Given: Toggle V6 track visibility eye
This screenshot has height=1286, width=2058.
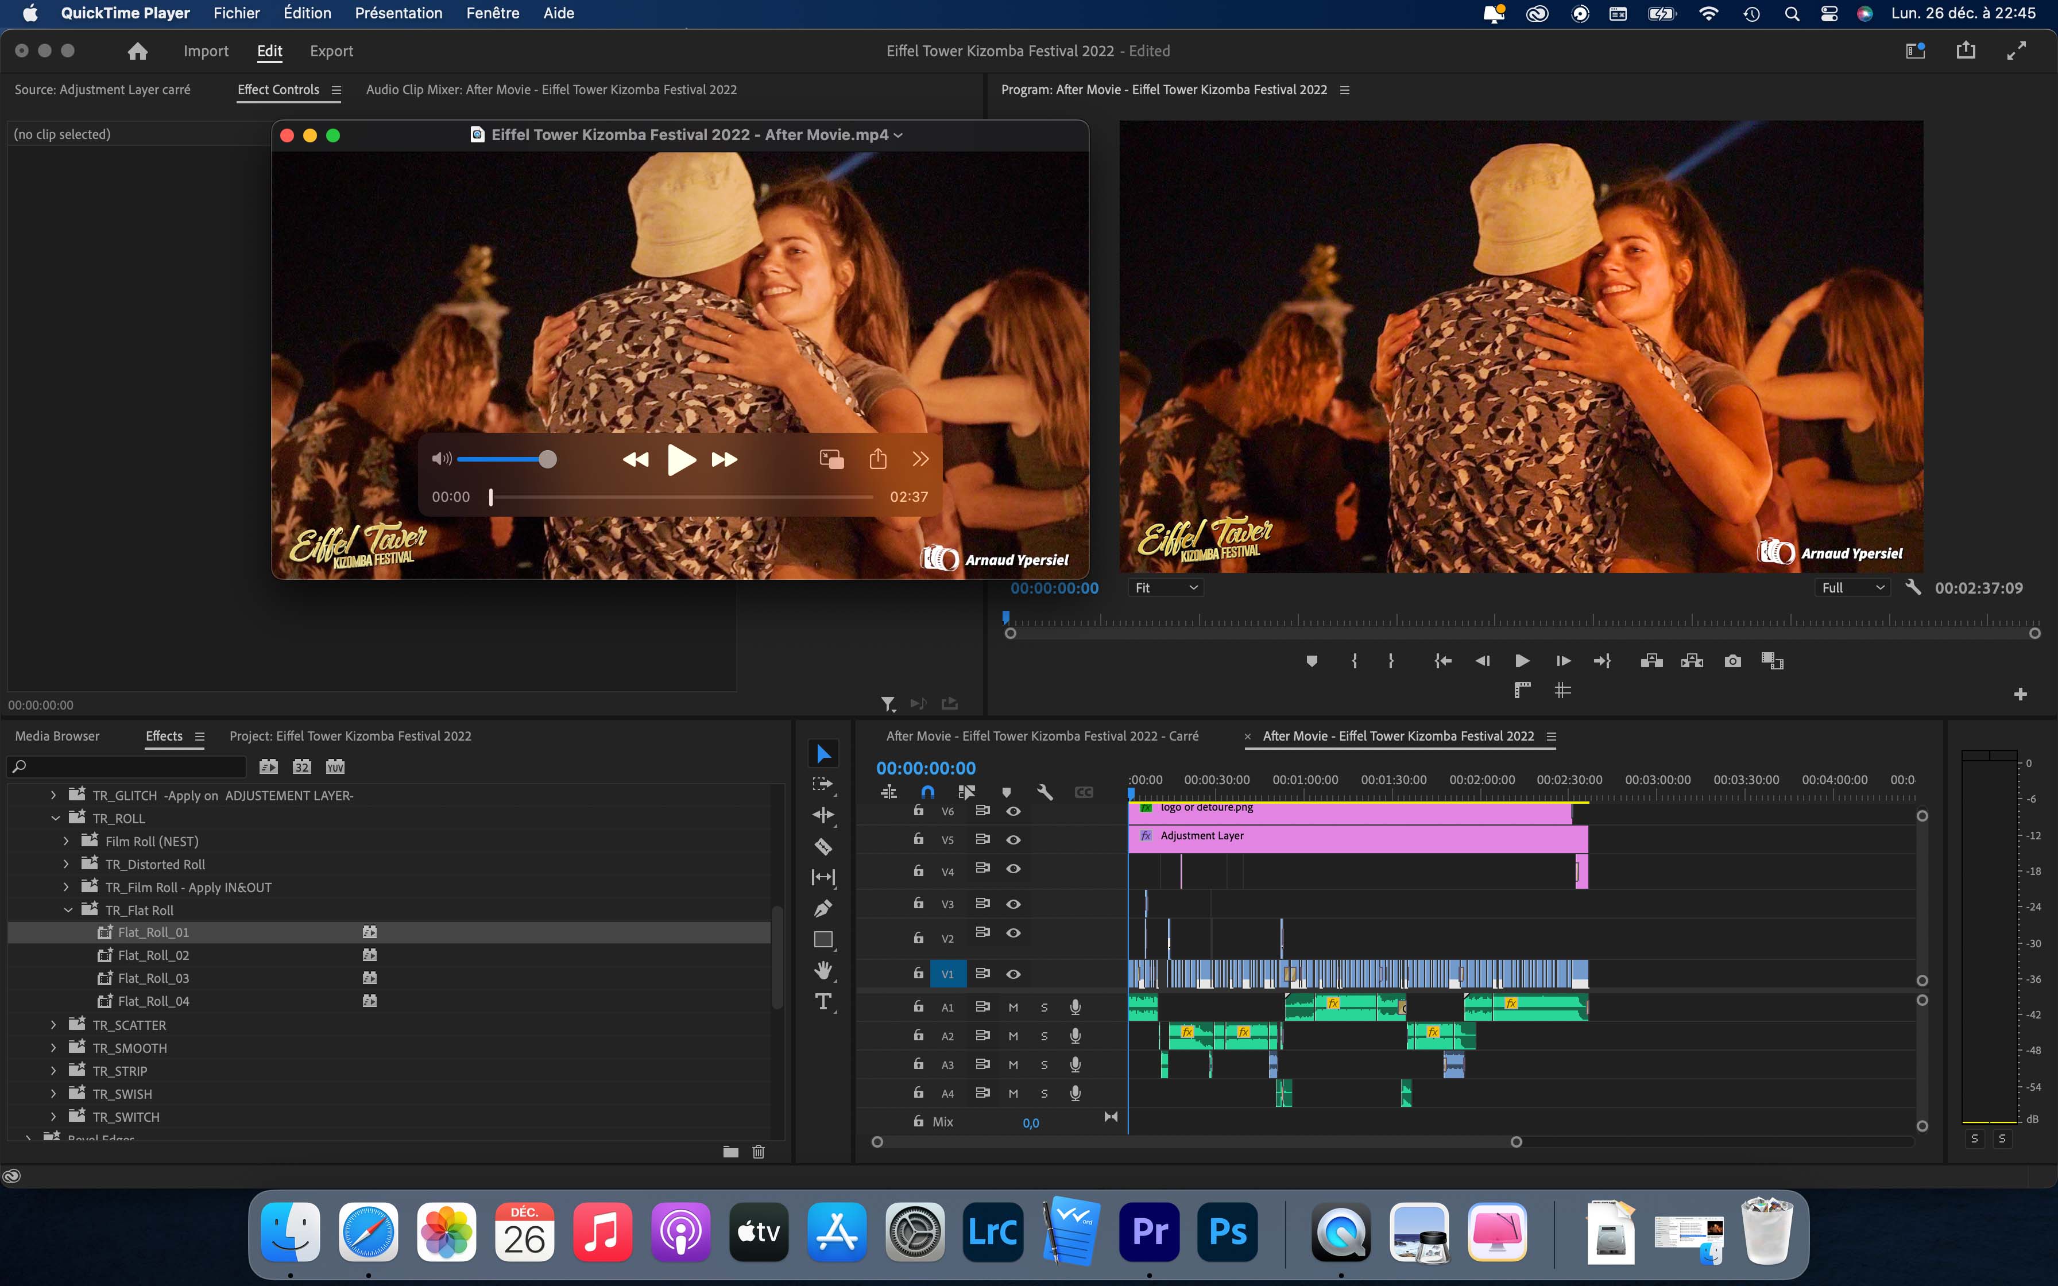Looking at the screenshot, I should (1013, 811).
